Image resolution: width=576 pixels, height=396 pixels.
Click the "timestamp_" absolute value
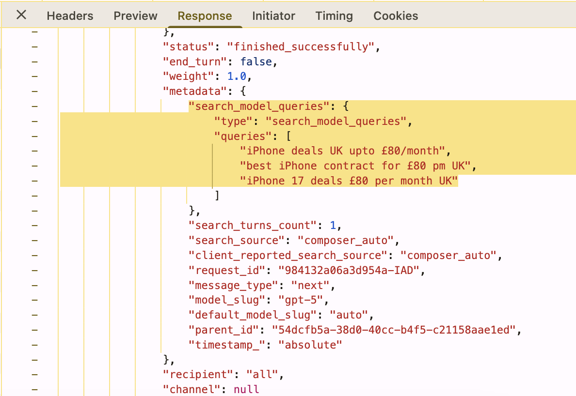tap(310, 345)
